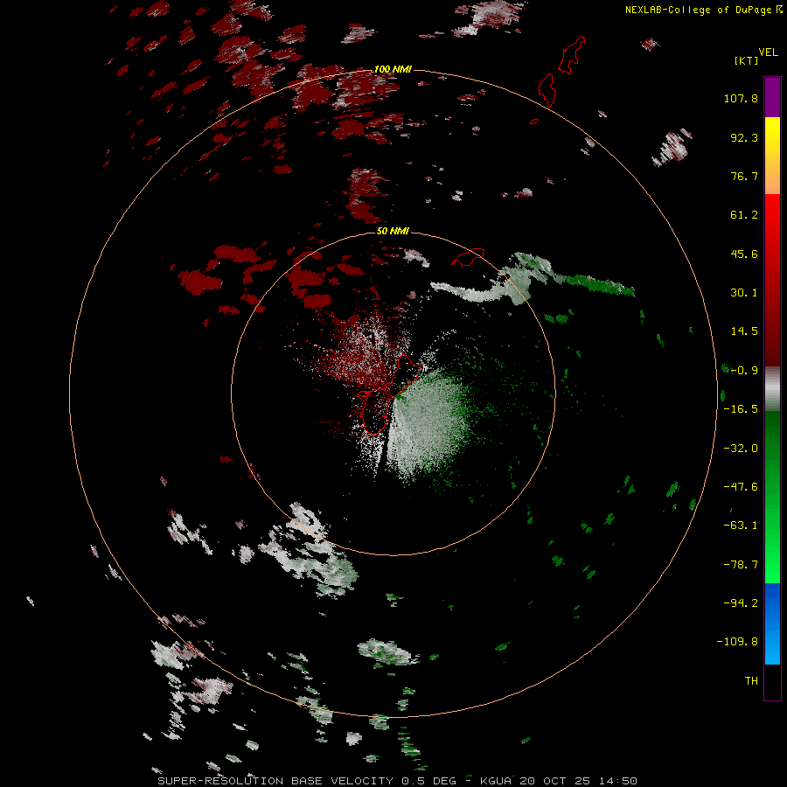Select the -94.2 velocity scale value
The height and width of the screenshot is (787, 787).
coord(741,602)
